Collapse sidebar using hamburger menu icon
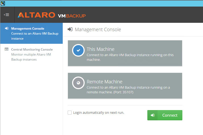This screenshot has width=203, height=135. pos(7,15)
